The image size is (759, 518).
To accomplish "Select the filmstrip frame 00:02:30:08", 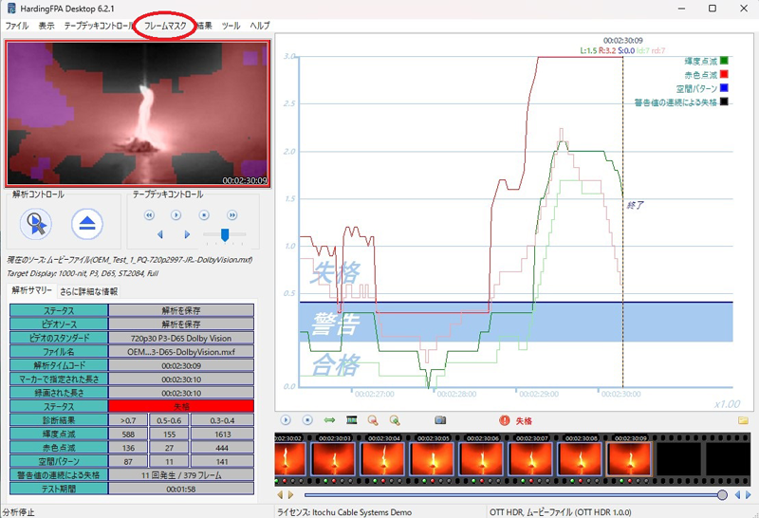I will pos(581,458).
